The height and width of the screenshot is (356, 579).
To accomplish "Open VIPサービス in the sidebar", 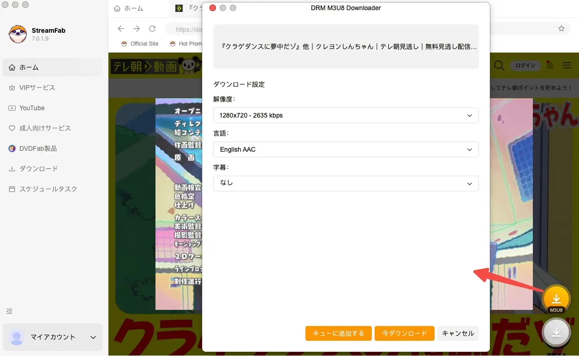I will tap(53, 88).
